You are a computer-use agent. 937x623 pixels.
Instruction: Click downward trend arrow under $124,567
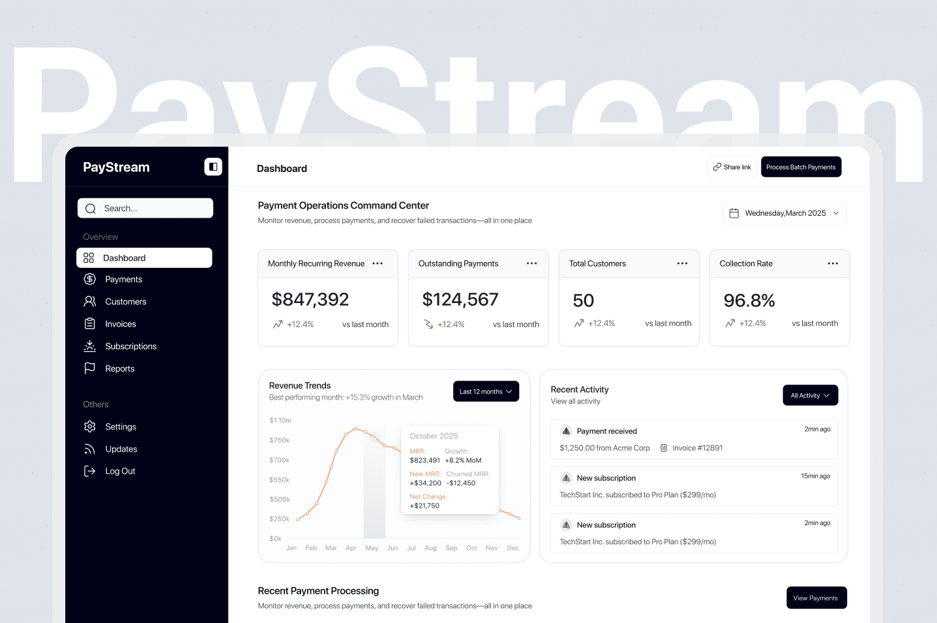[428, 324]
